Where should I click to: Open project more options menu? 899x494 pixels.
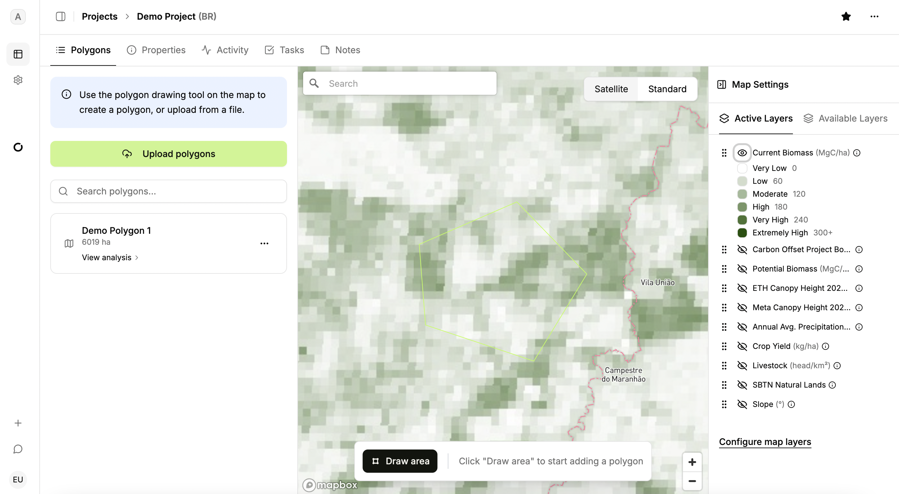click(x=874, y=16)
